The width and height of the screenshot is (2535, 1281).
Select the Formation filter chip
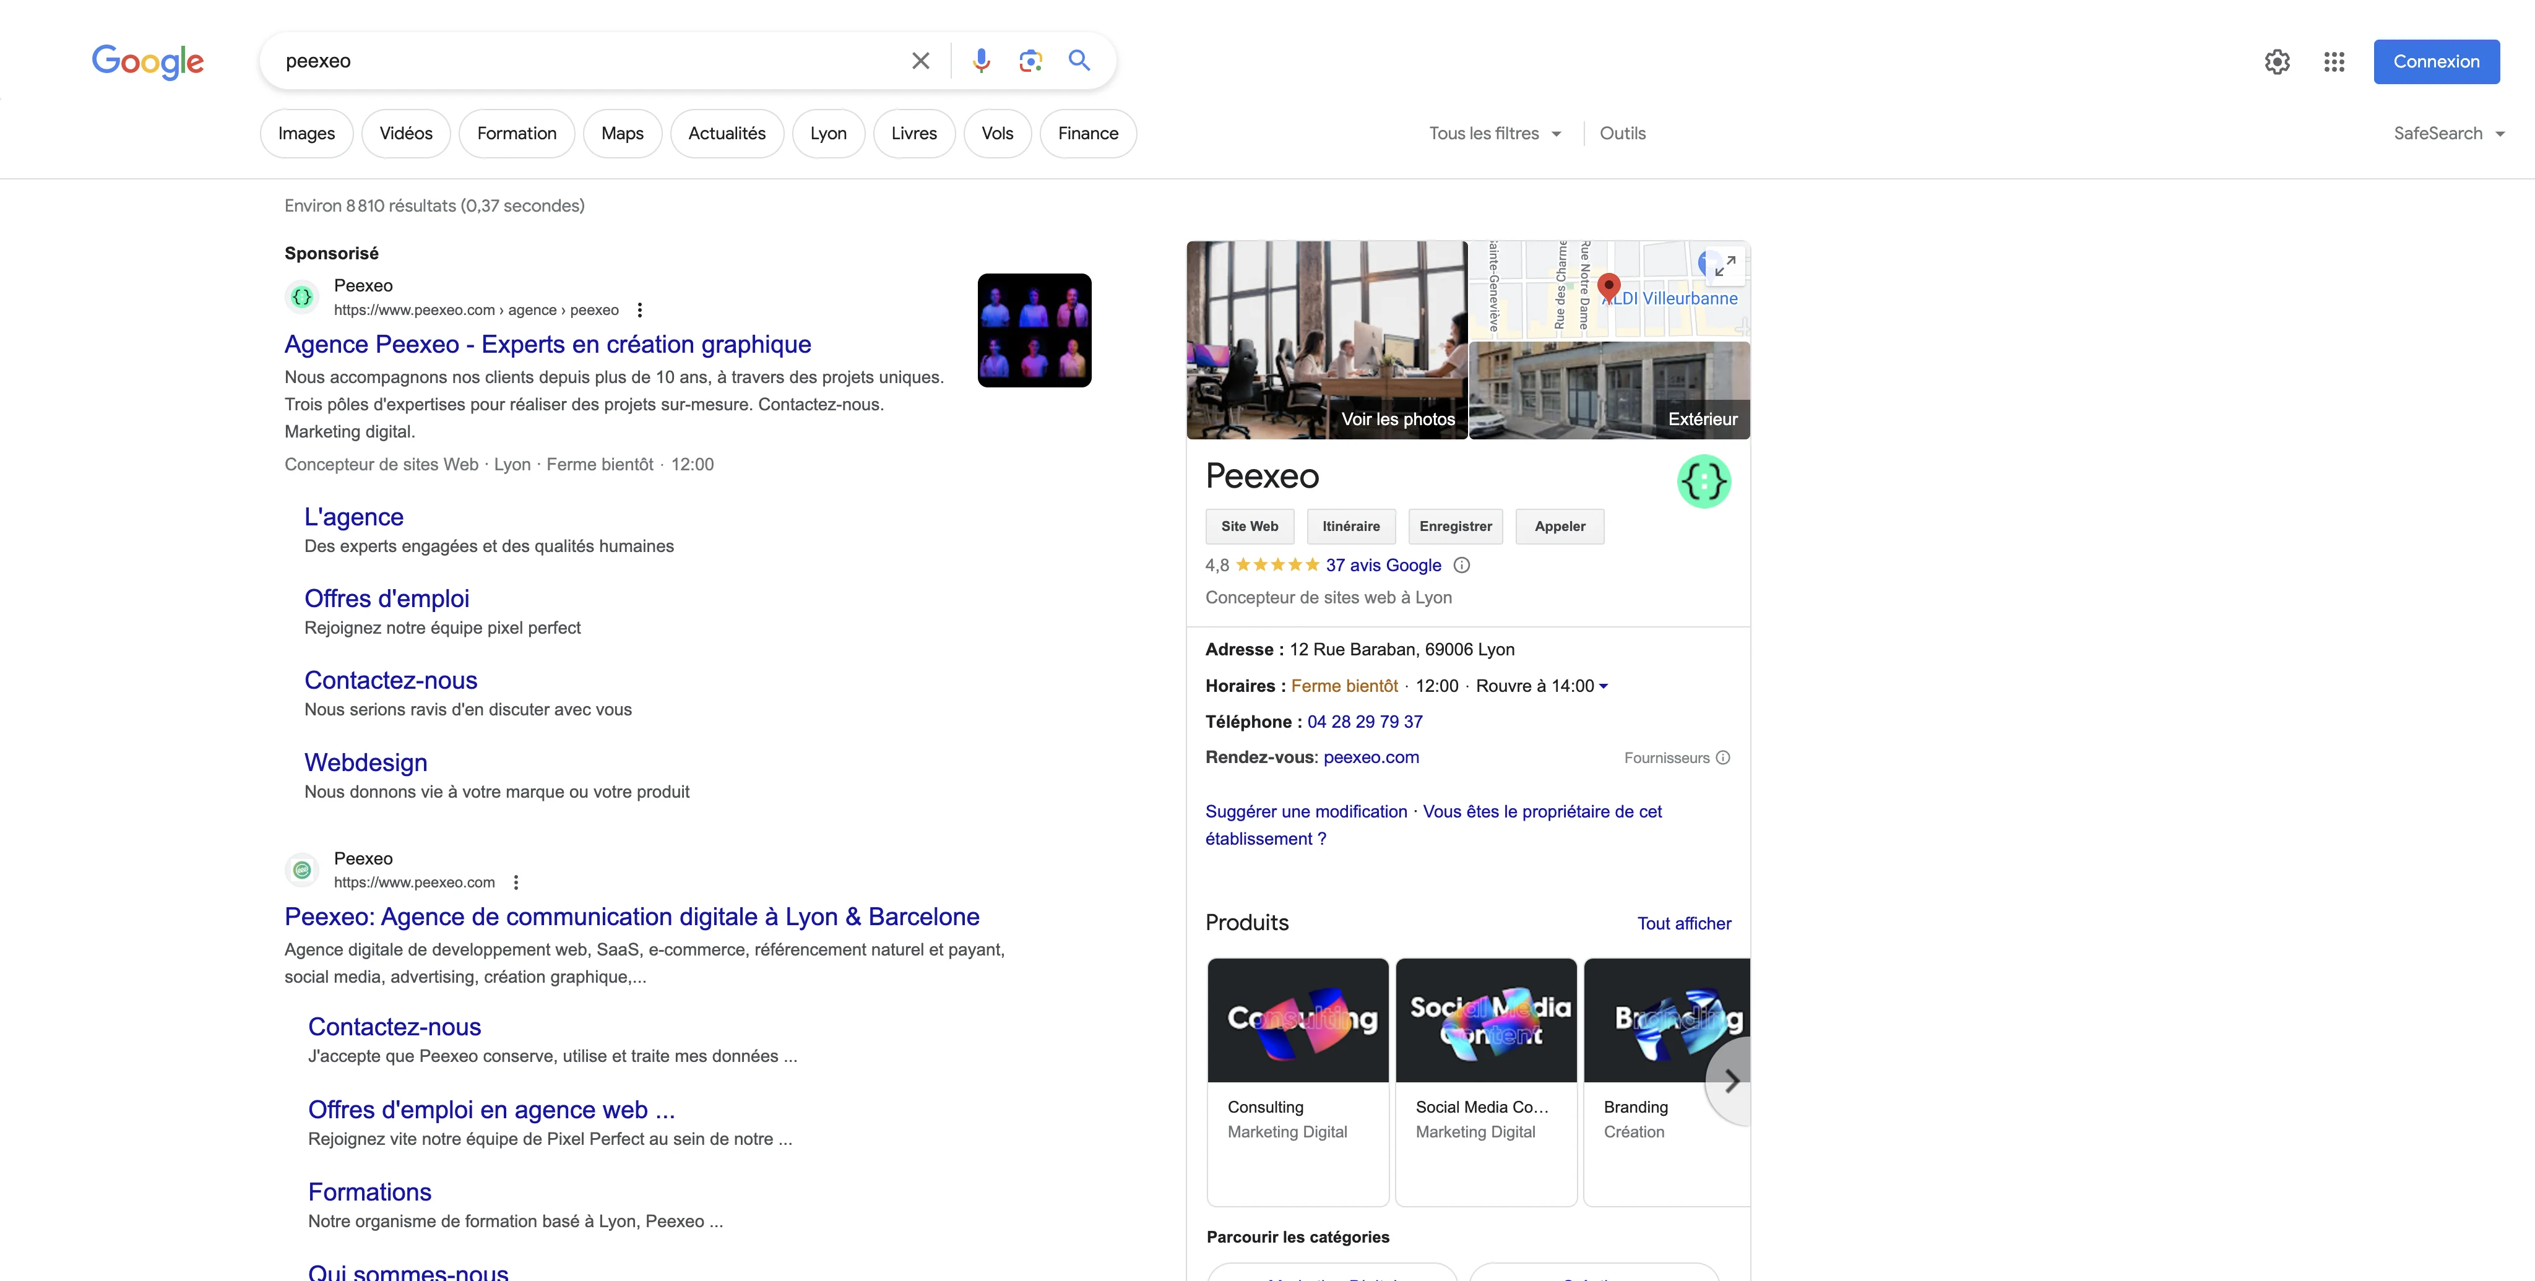tap(517, 134)
